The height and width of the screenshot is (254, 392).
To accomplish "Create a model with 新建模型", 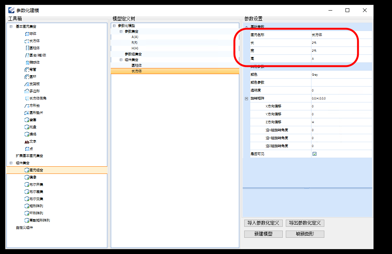I will (263, 234).
